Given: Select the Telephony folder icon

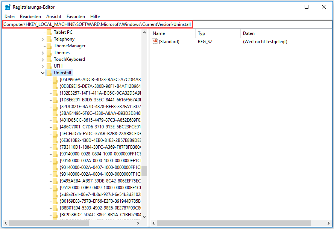Looking at the screenshot, I should point(49,39).
